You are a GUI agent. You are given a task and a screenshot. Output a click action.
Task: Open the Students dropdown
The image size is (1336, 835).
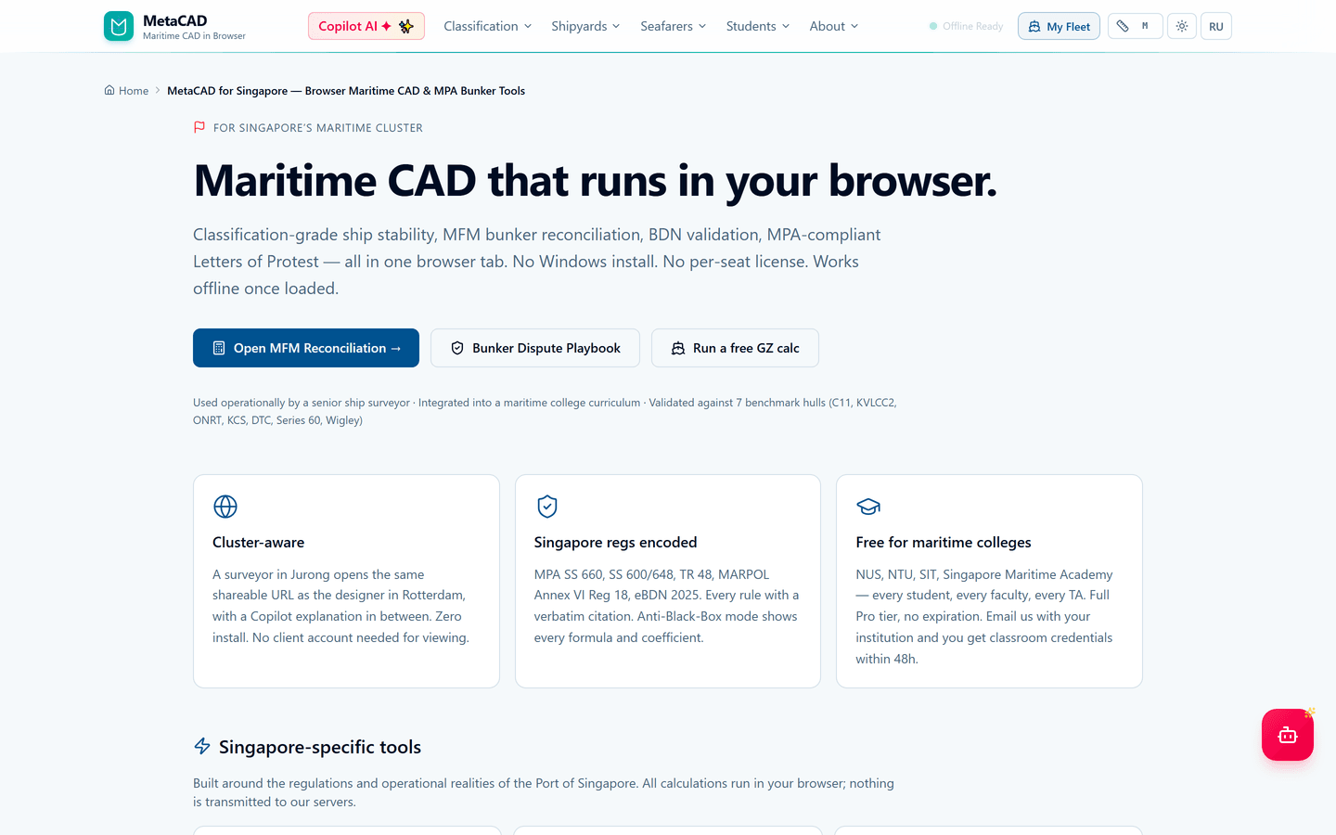point(758,26)
